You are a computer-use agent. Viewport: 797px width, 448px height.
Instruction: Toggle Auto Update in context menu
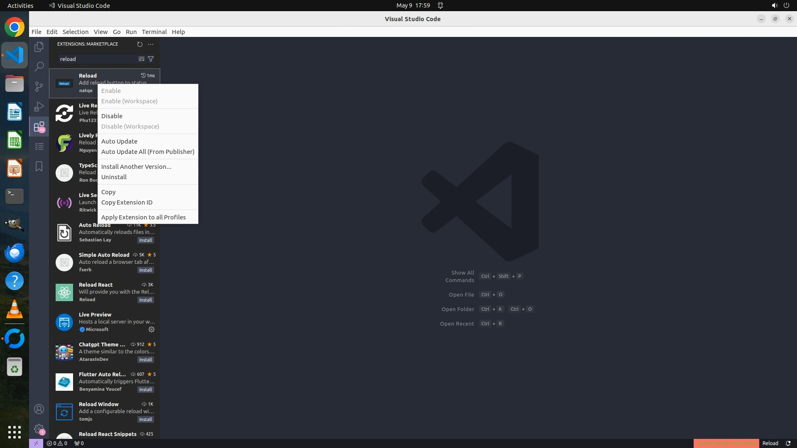pos(119,141)
